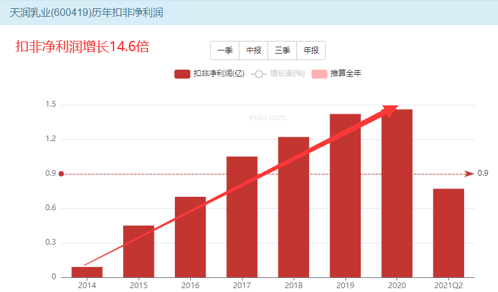498x292 pixels.
Task: Click the 2014 x-axis label
Action: [x=87, y=286]
